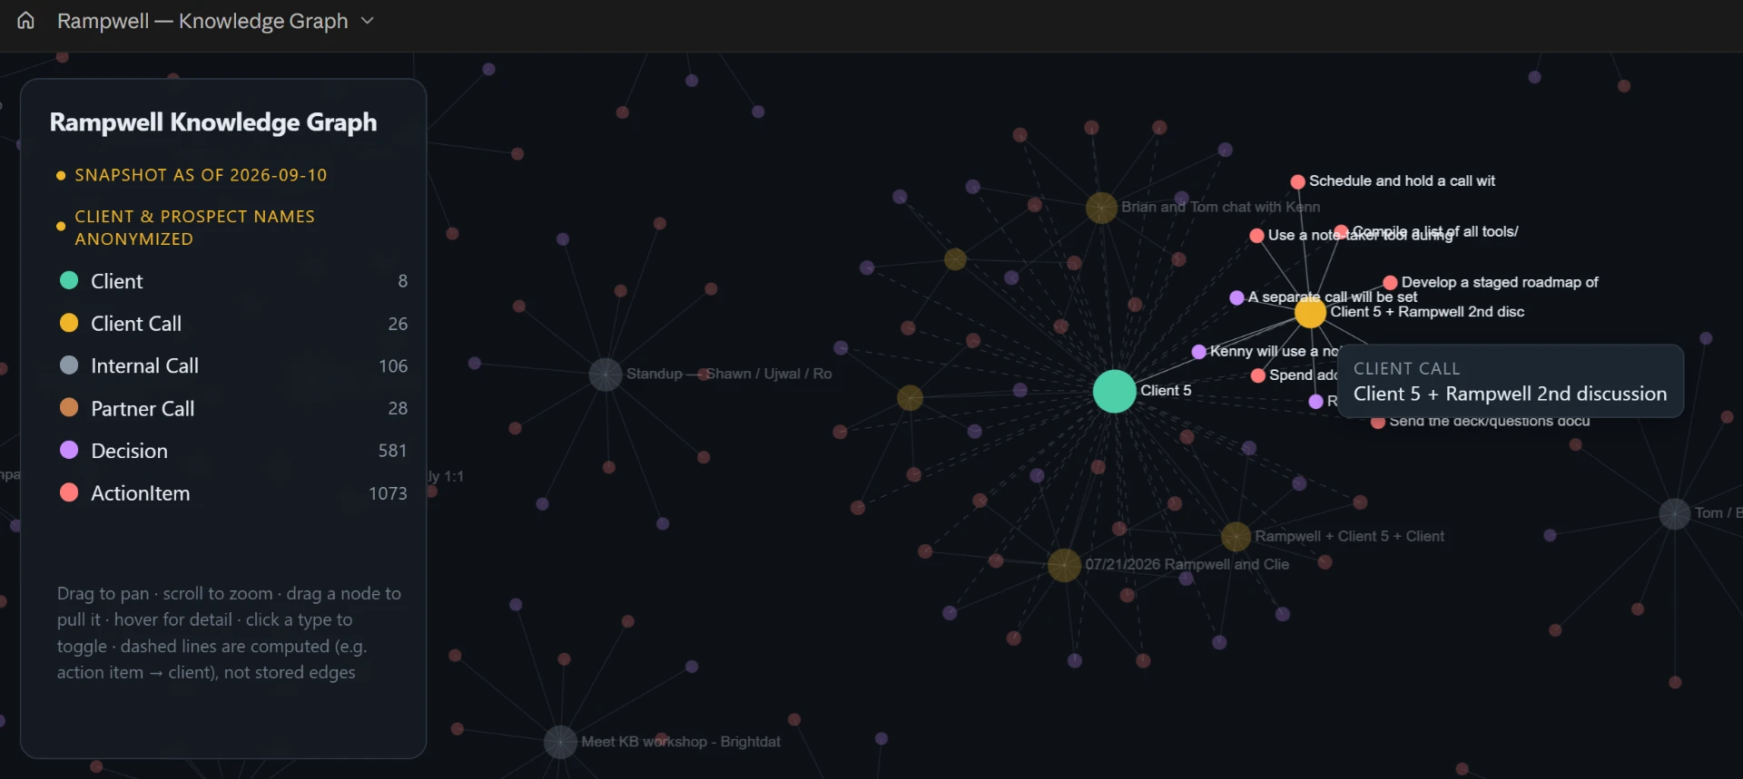Click the CLIENT & PROSPECT NAMES ANONYMIZED notice
Viewport: 1743px width, 779px height.
point(194,228)
